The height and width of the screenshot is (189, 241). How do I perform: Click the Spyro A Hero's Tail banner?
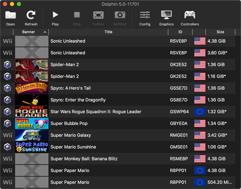(x=32, y=88)
